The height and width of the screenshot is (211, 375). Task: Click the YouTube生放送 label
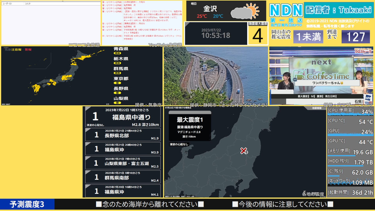[x=165, y=45]
